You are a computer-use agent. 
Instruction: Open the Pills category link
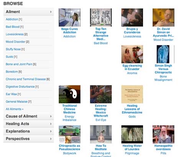pos(163,153)
